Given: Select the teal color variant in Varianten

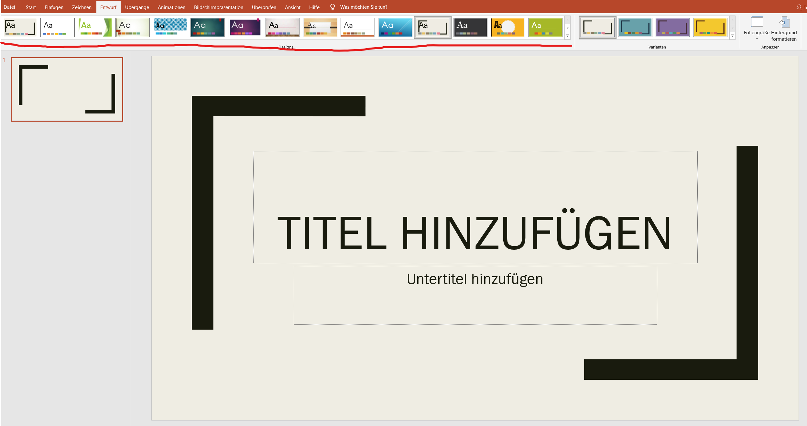Looking at the screenshot, I should (x=635, y=27).
